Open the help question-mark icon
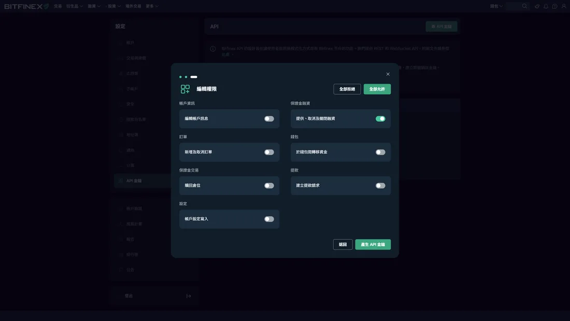570x321 pixels. (x=555, y=6)
